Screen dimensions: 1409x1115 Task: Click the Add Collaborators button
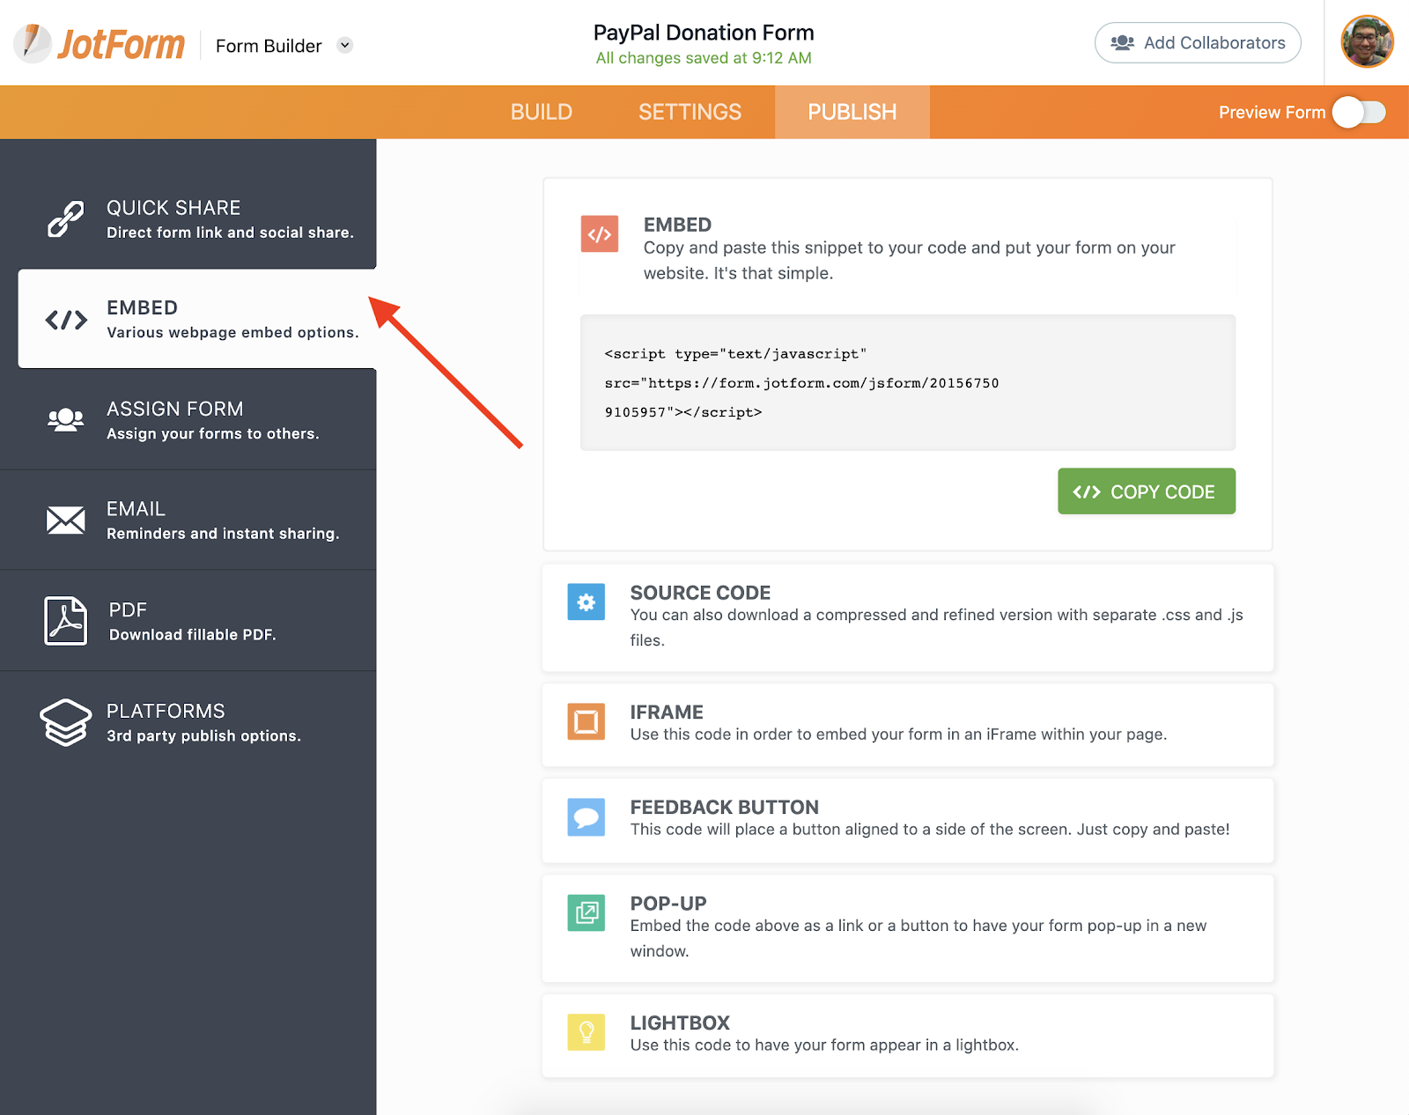(1197, 43)
